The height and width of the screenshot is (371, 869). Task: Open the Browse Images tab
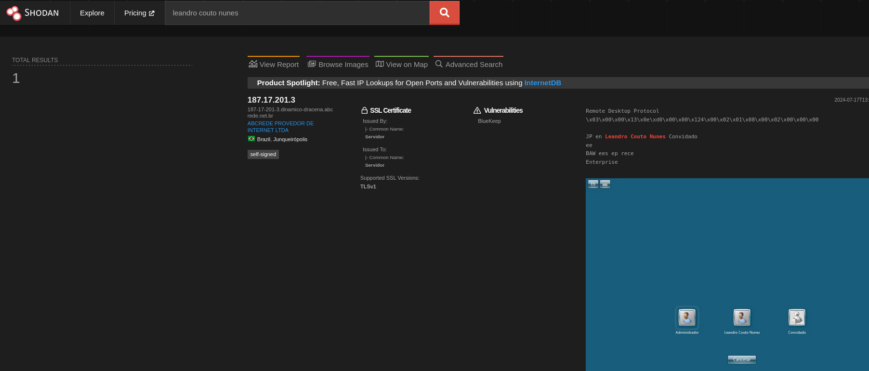pos(338,64)
